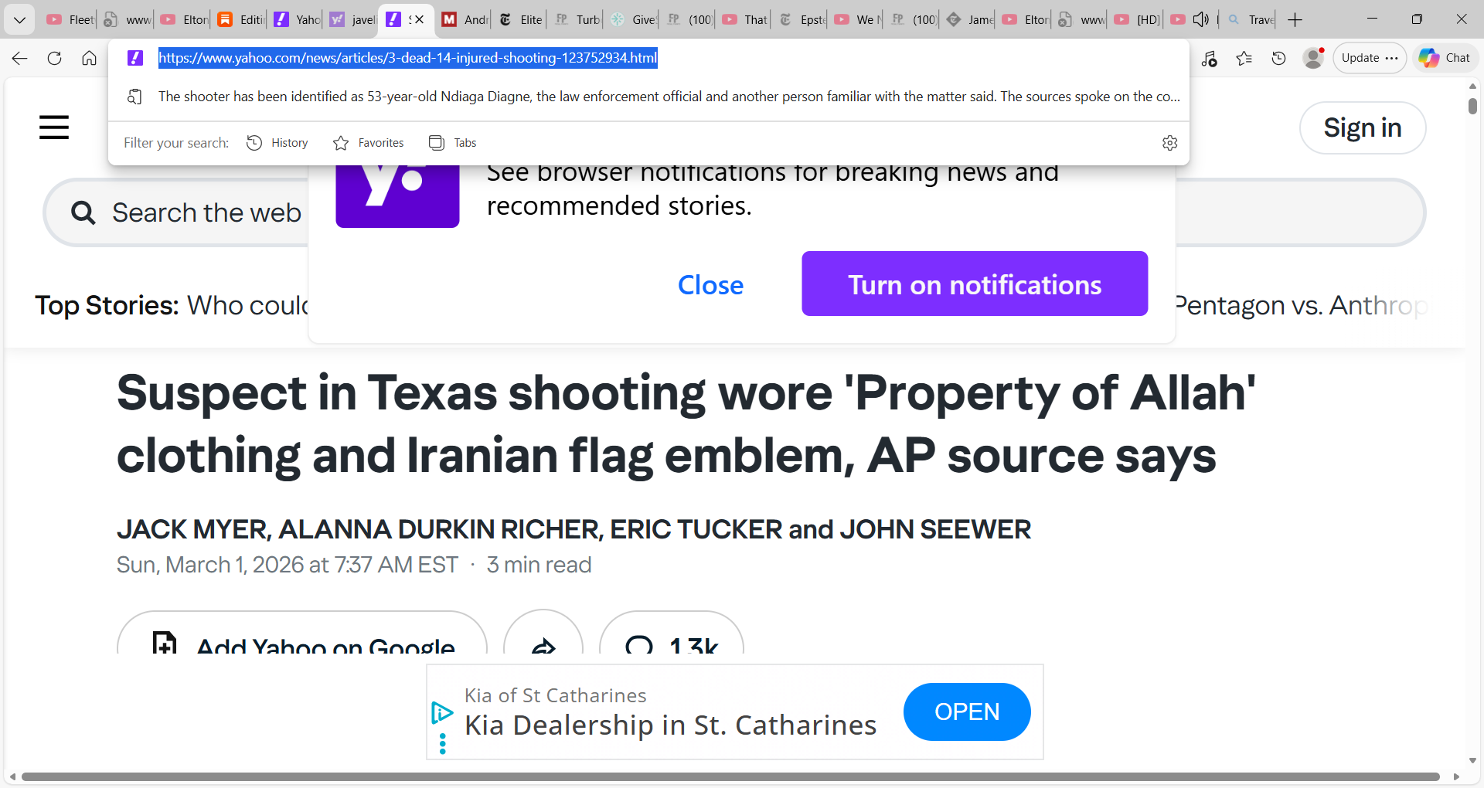Image resolution: width=1484 pixels, height=788 pixels.
Task: Filter search by Favorites
Action: [368, 143]
